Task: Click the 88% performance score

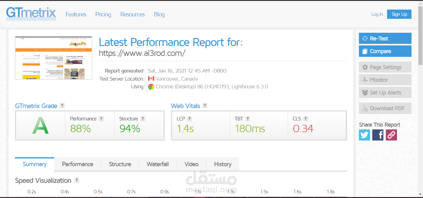Action: coord(80,128)
